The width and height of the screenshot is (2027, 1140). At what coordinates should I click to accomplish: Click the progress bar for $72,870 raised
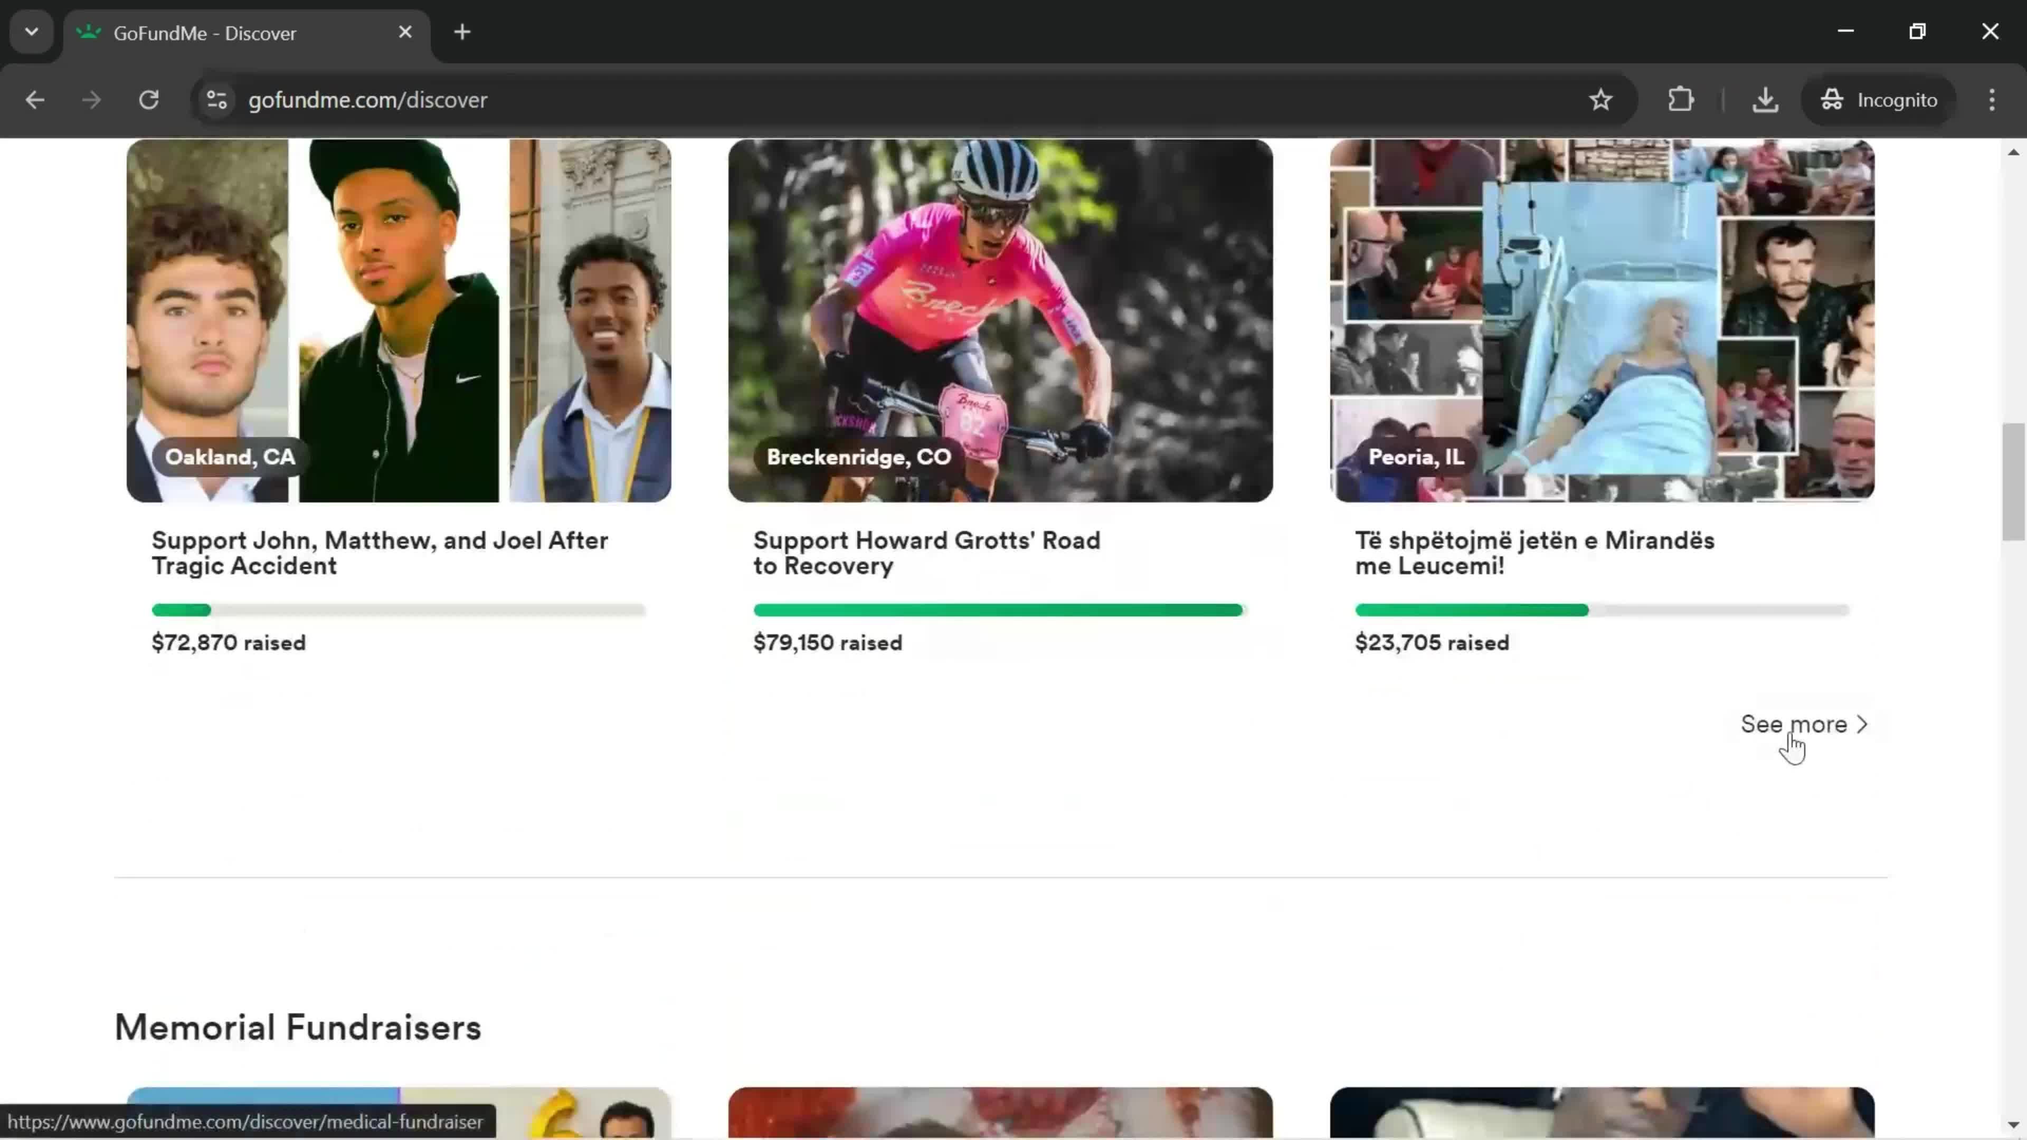398,610
